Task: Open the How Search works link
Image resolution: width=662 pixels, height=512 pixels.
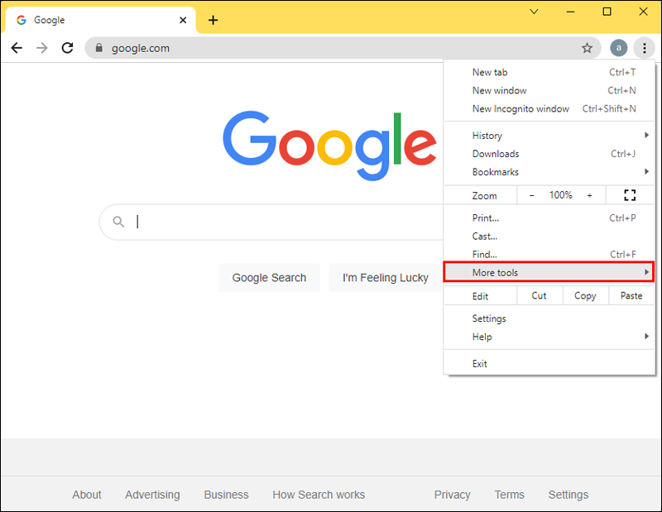Action: point(319,495)
